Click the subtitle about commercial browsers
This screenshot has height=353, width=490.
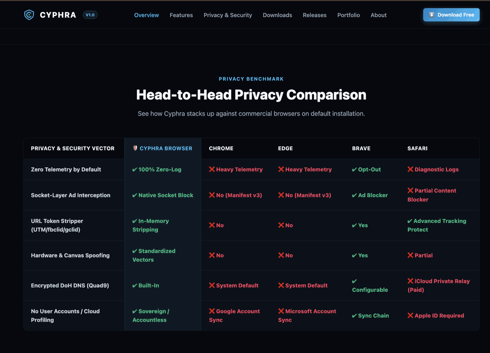(x=251, y=114)
